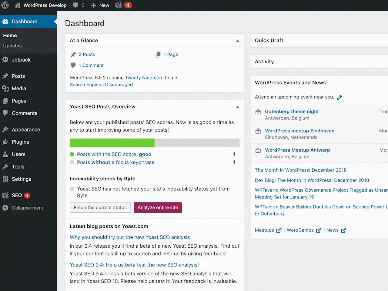Click the red 4 notification badge in admin bar
Screen dimensions: 388x291
(x=128, y=5)
